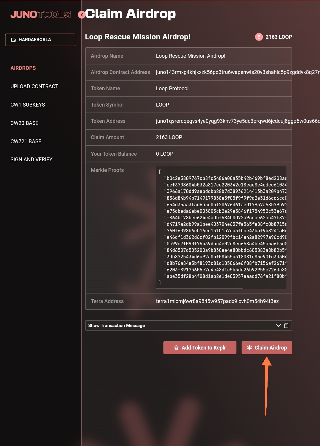Select the CW20 Base menu item
The height and width of the screenshot is (446, 320).
coord(24,123)
